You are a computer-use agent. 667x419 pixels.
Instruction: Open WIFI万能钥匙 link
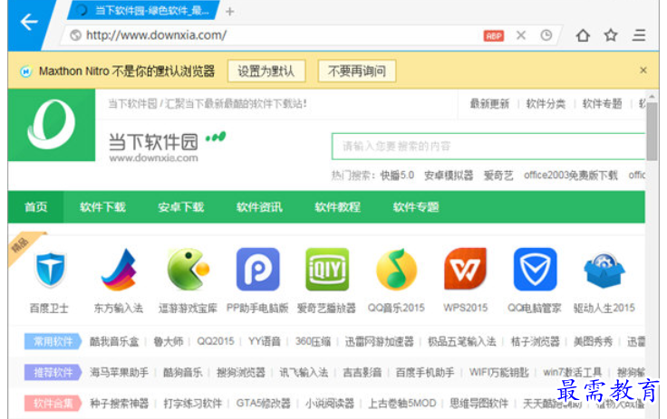(499, 373)
